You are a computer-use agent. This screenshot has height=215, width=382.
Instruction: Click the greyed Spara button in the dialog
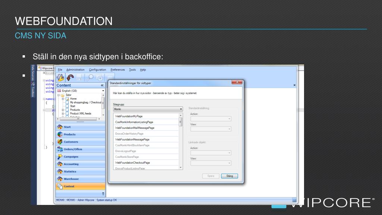pos(211,176)
